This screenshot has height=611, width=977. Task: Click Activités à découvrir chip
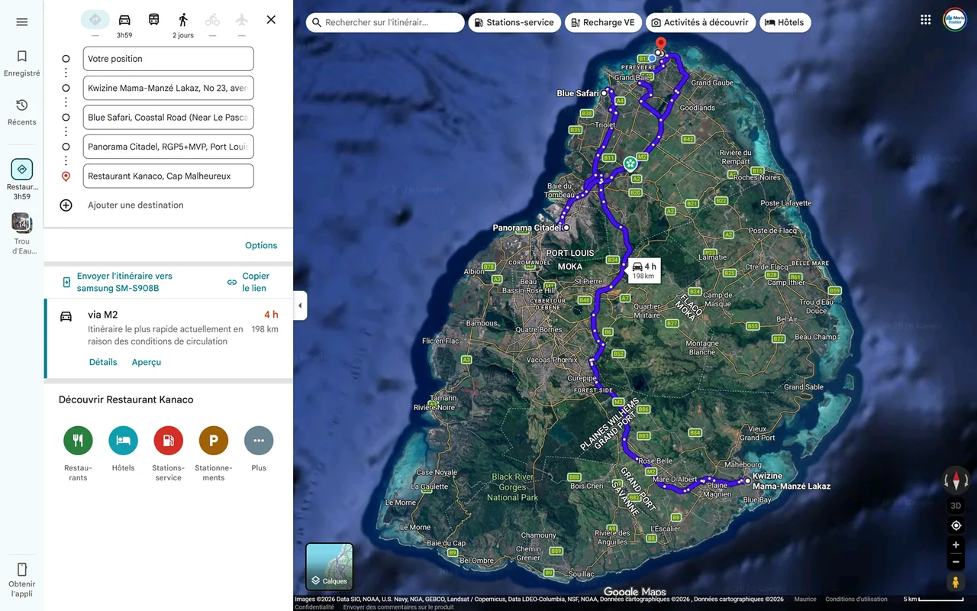(x=700, y=23)
